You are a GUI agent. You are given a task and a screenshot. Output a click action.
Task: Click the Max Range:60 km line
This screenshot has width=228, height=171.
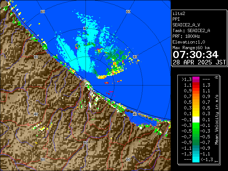click(191, 48)
